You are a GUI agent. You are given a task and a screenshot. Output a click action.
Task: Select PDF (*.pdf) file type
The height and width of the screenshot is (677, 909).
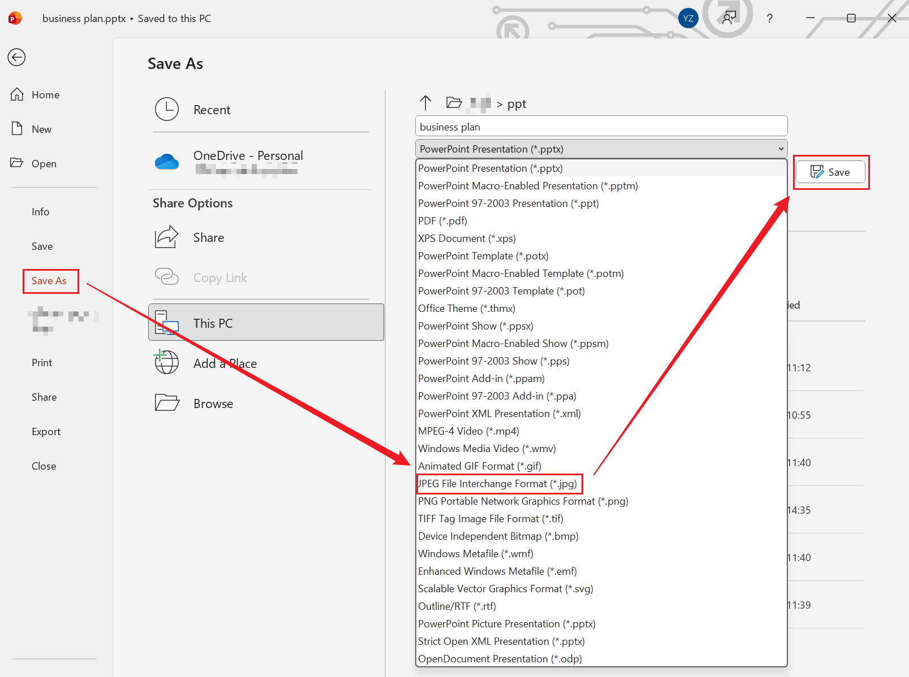[x=442, y=221]
